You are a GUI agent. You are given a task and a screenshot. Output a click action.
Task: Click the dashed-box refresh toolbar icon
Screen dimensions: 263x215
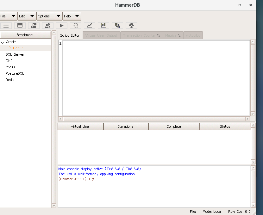pyautogui.click(x=76, y=26)
